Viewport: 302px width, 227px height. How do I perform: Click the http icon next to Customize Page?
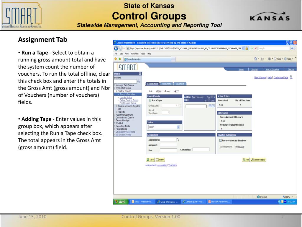click(x=291, y=77)
